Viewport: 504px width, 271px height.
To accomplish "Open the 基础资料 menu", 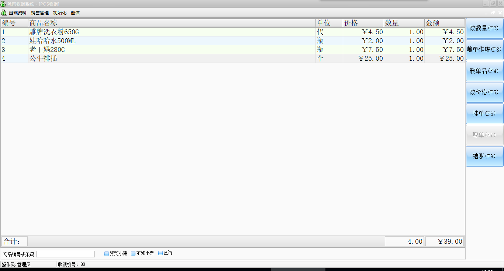I will pos(18,13).
